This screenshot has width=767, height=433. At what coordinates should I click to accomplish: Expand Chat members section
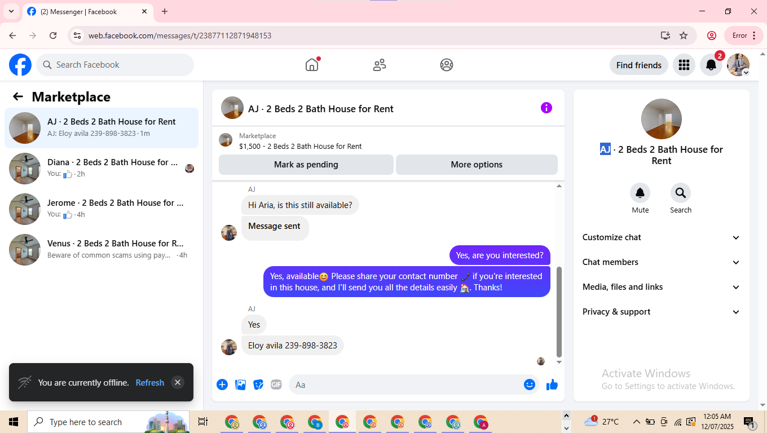[x=662, y=262]
